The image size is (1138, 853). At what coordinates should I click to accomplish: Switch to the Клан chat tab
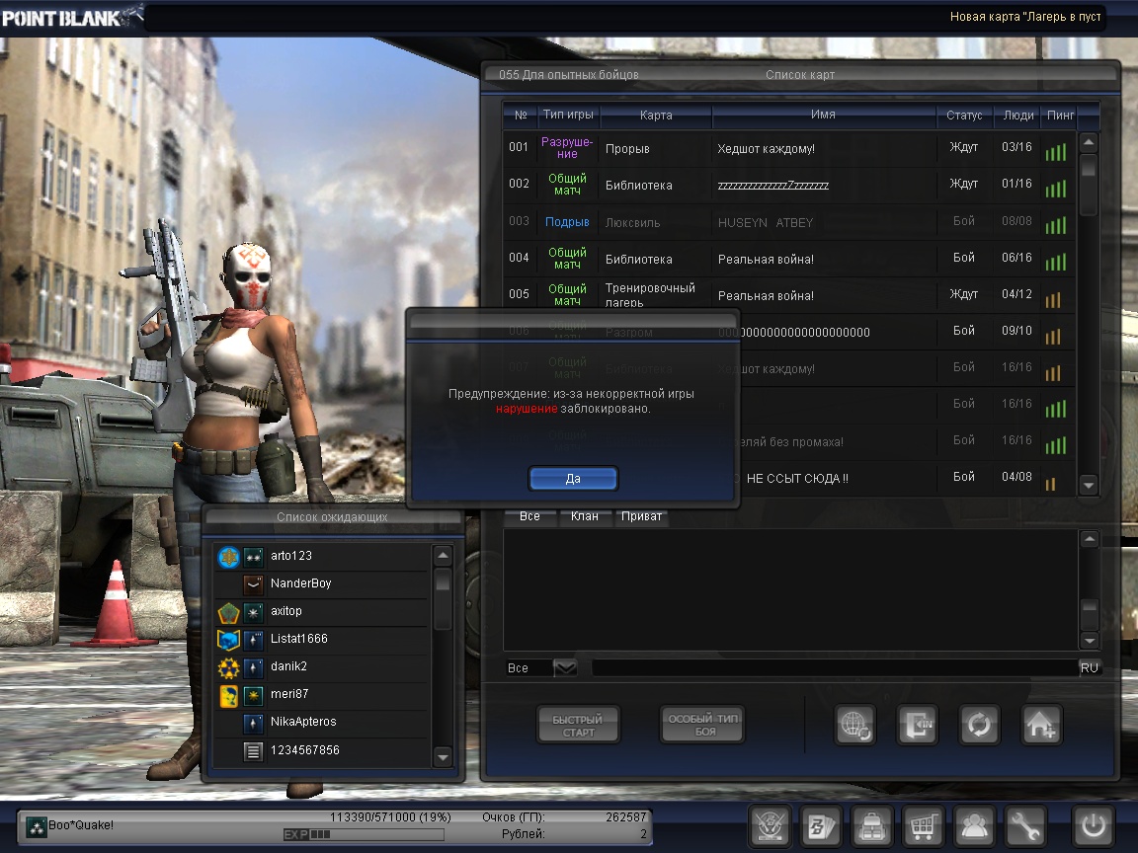coord(584,516)
